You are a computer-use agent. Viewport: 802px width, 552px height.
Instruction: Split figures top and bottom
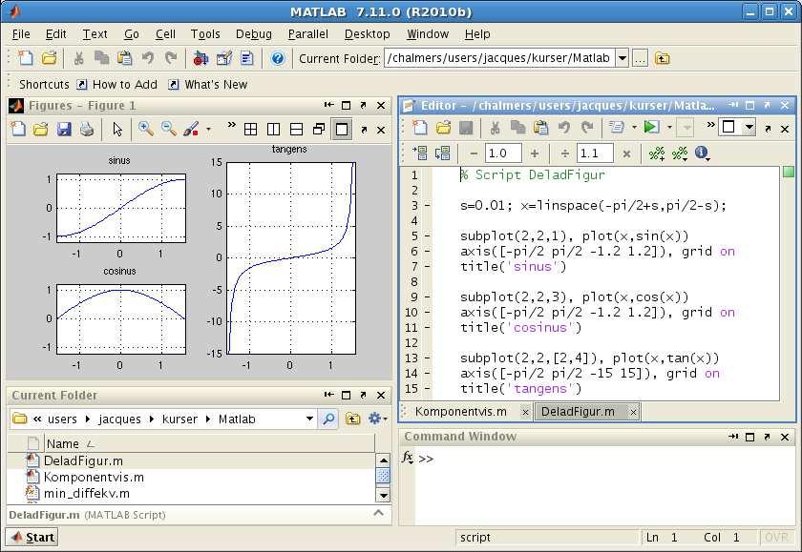coord(296,130)
